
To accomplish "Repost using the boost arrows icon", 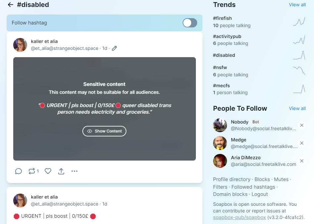I will coord(32,171).
